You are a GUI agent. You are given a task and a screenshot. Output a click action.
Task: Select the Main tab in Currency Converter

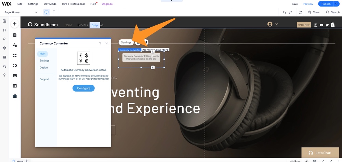point(42,54)
